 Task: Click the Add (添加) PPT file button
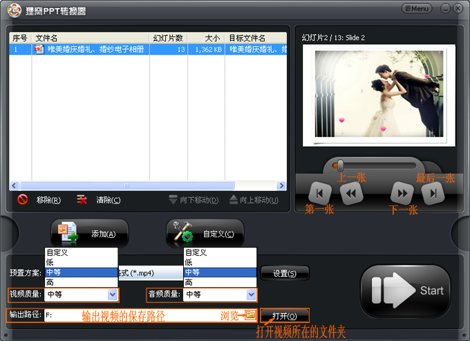point(90,234)
